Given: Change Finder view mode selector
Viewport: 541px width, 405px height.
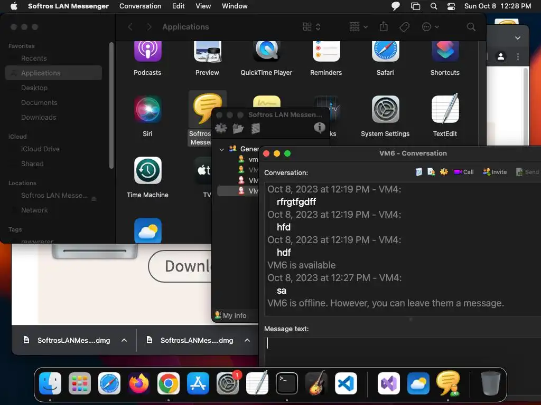Looking at the screenshot, I should pos(312,26).
